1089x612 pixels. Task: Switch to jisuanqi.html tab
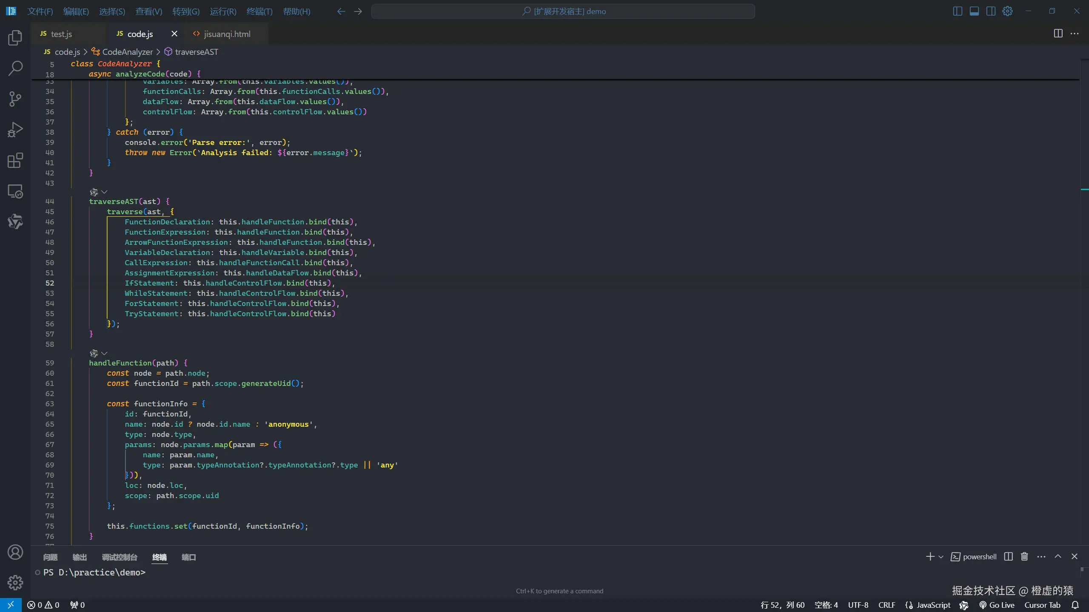click(x=227, y=34)
